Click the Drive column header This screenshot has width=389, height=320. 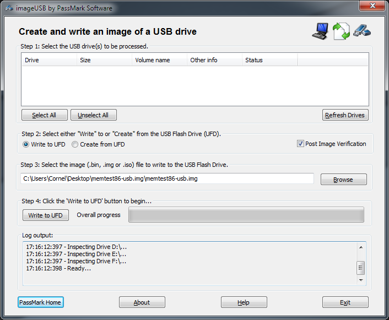(49, 60)
